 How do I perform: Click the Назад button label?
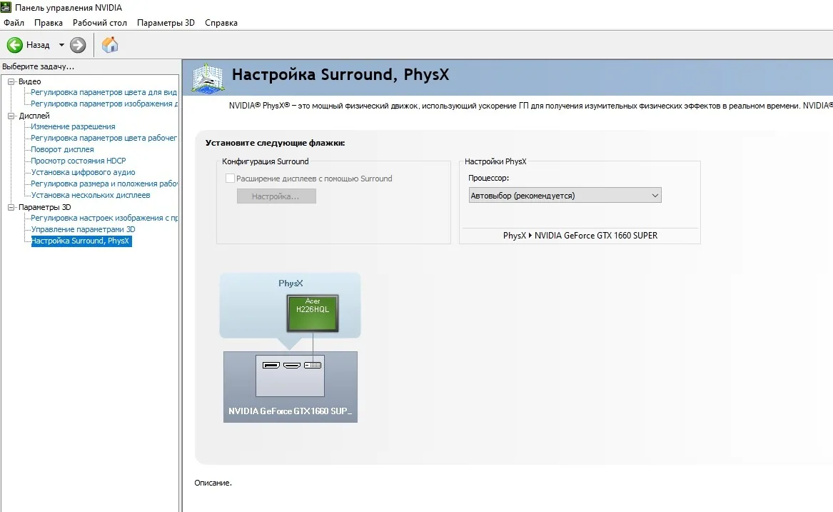click(x=38, y=45)
